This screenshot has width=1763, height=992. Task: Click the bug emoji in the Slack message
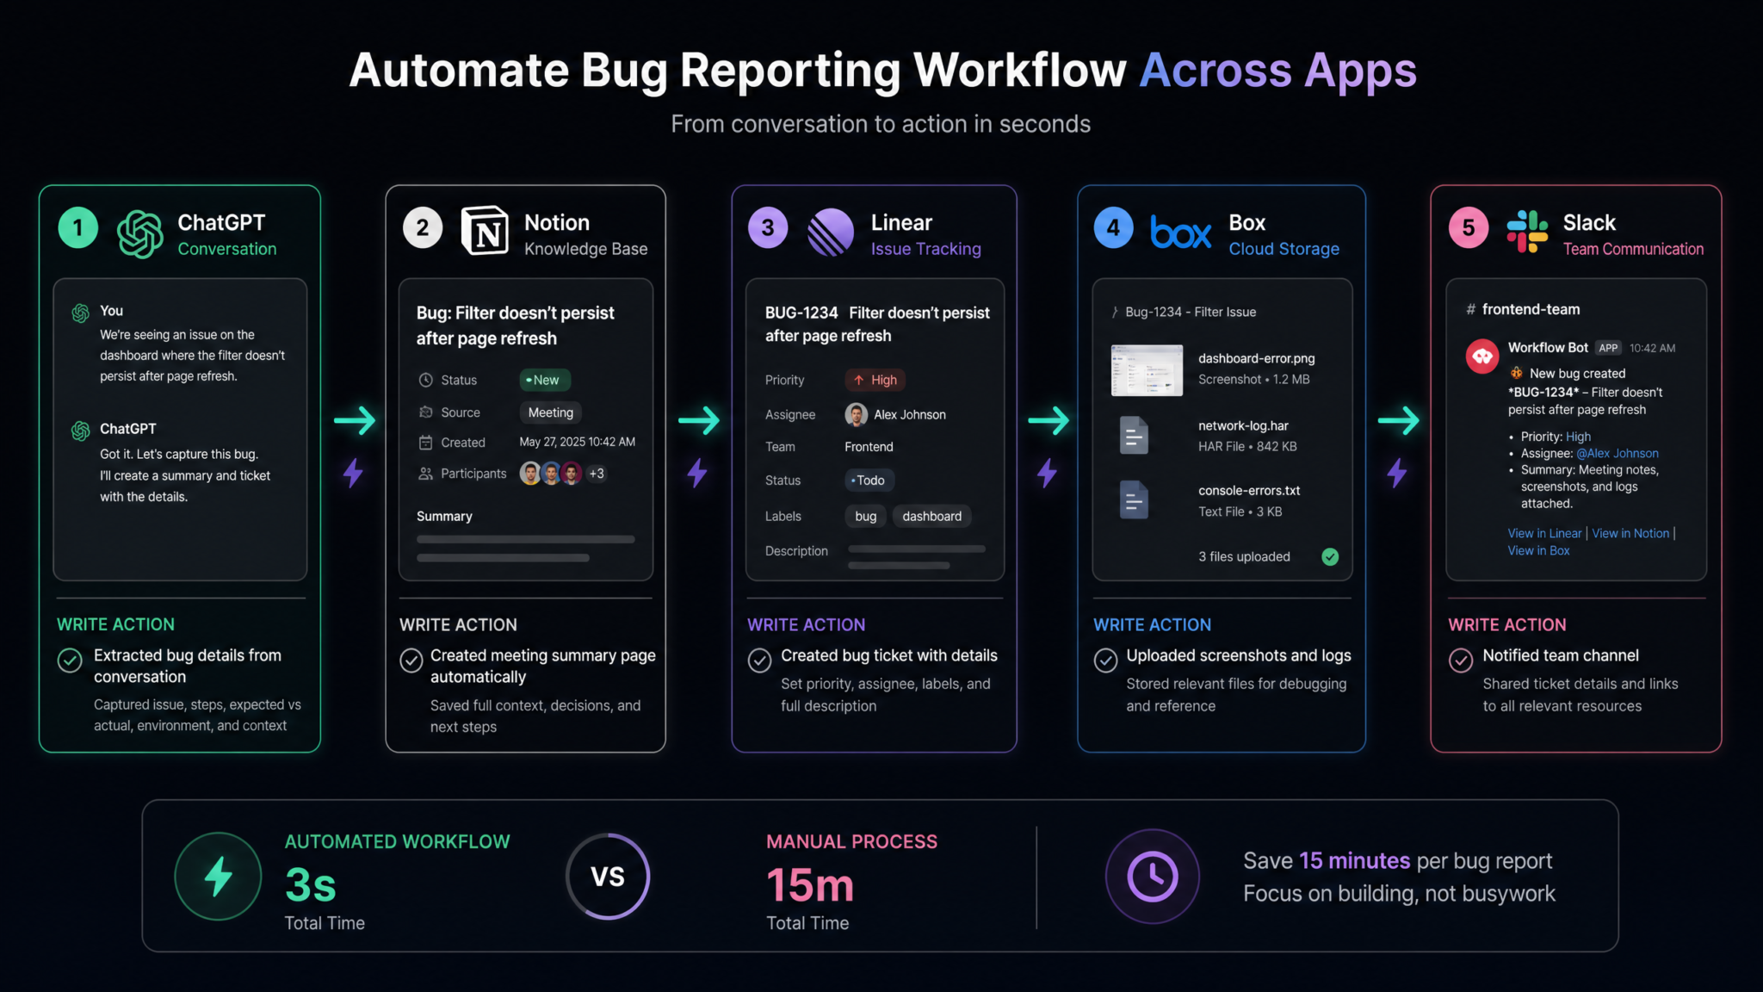pos(1516,373)
